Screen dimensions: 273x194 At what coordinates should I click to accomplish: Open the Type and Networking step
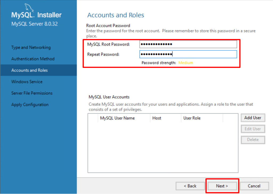(31, 48)
